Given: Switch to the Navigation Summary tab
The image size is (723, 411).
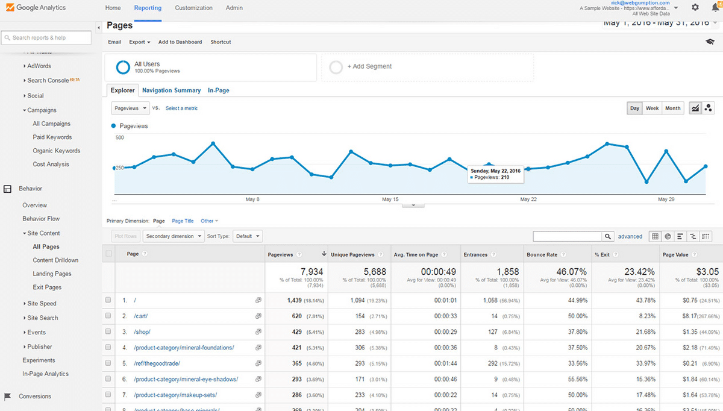Looking at the screenshot, I should tap(171, 90).
